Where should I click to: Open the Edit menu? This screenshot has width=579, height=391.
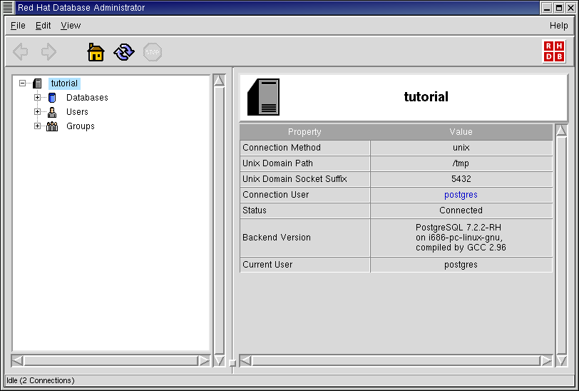43,26
